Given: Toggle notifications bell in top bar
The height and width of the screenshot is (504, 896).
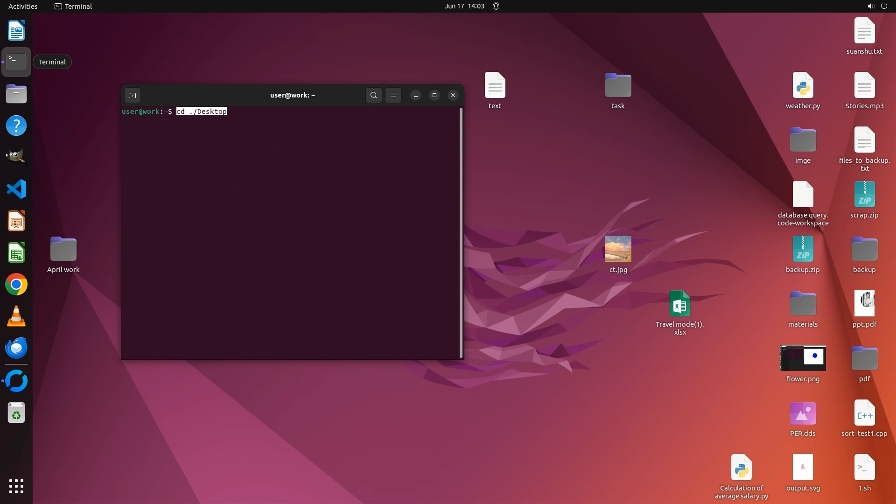Looking at the screenshot, I should (x=496, y=6).
